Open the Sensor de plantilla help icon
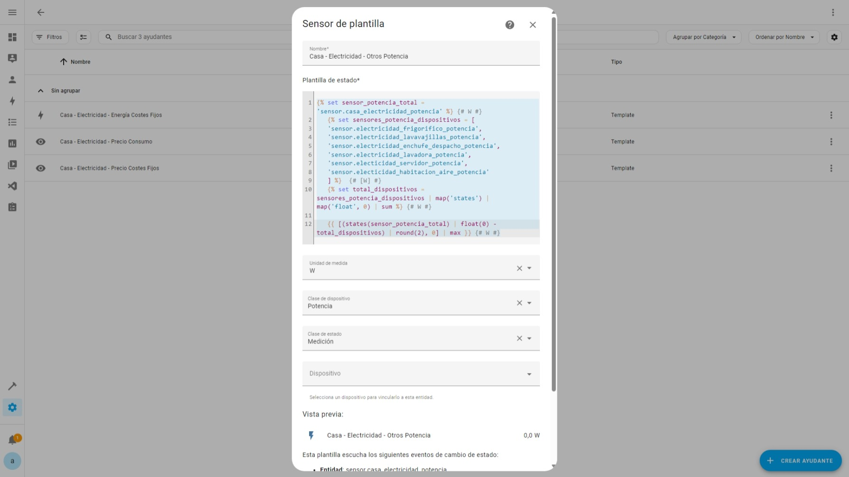Viewport: 849px width, 477px height. (509, 25)
